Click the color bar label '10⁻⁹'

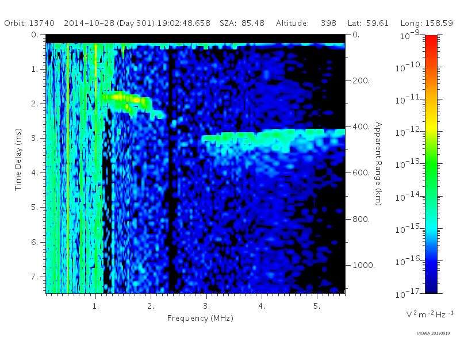click(410, 35)
